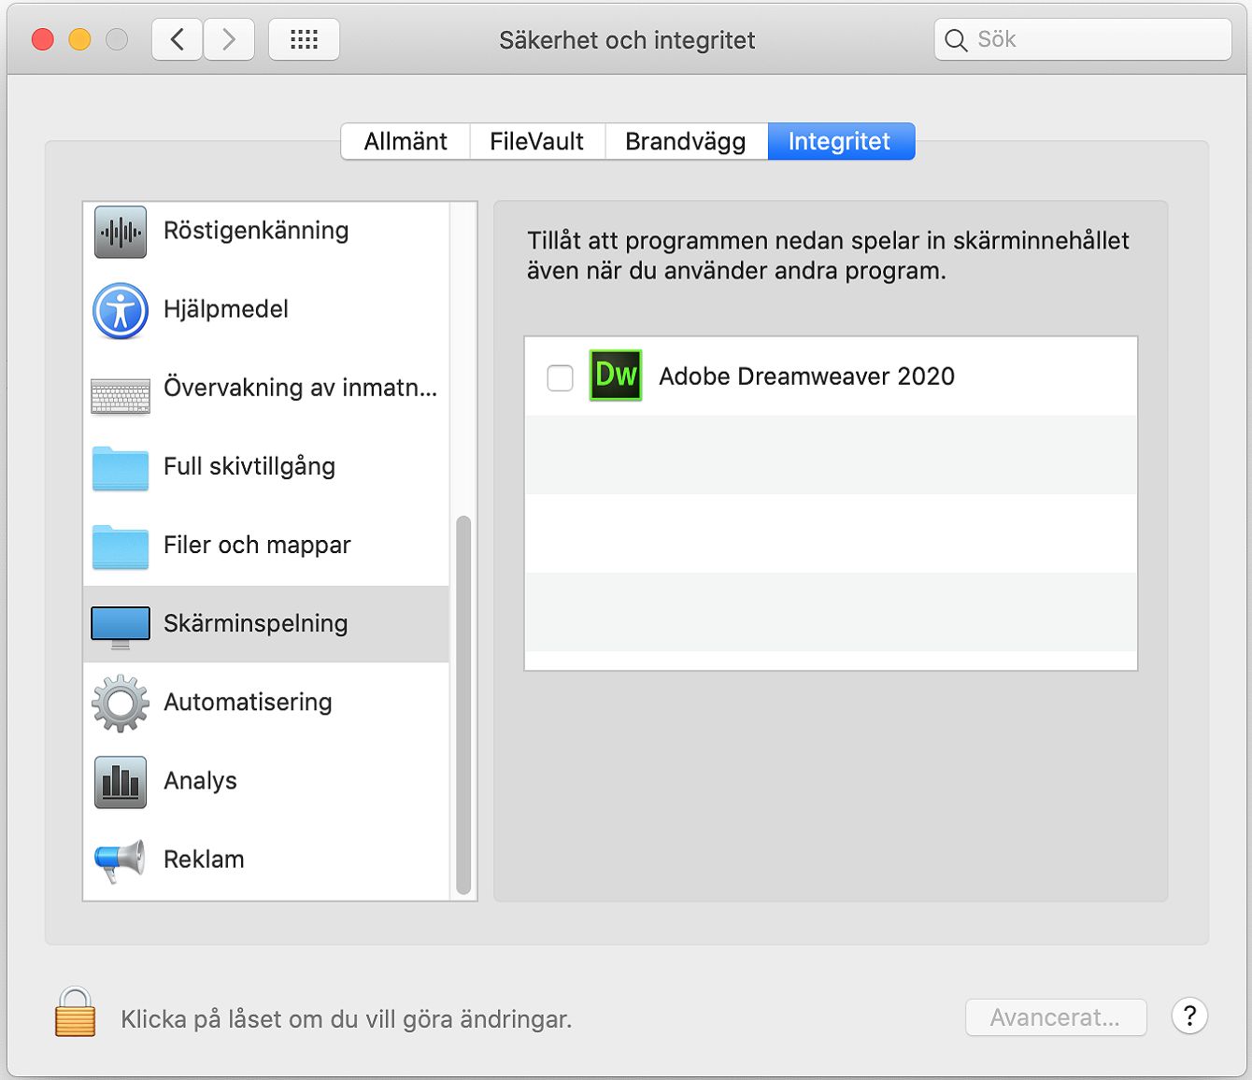The height and width of the screenshot is (1080, 1252).
Task: Click the Full skivtillgång folder icon
Action: point(121,467)
